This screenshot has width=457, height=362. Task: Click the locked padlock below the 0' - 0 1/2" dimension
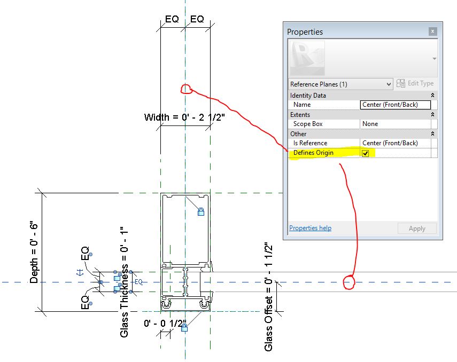pos(184,328)
